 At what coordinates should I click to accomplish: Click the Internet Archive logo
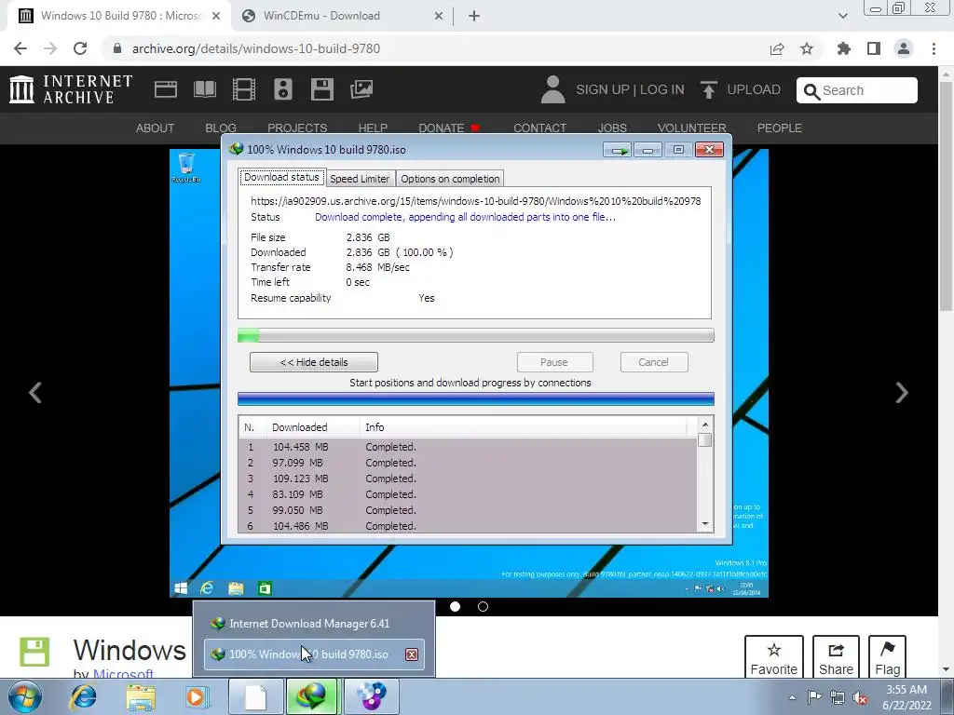71,89
